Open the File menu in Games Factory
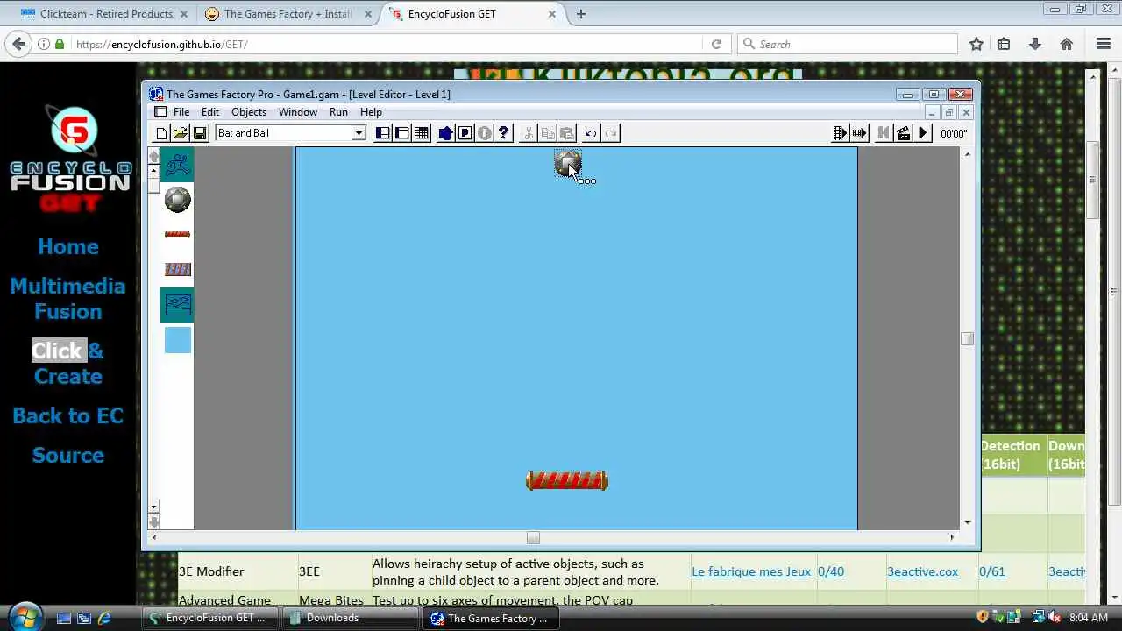 [181, 112]
